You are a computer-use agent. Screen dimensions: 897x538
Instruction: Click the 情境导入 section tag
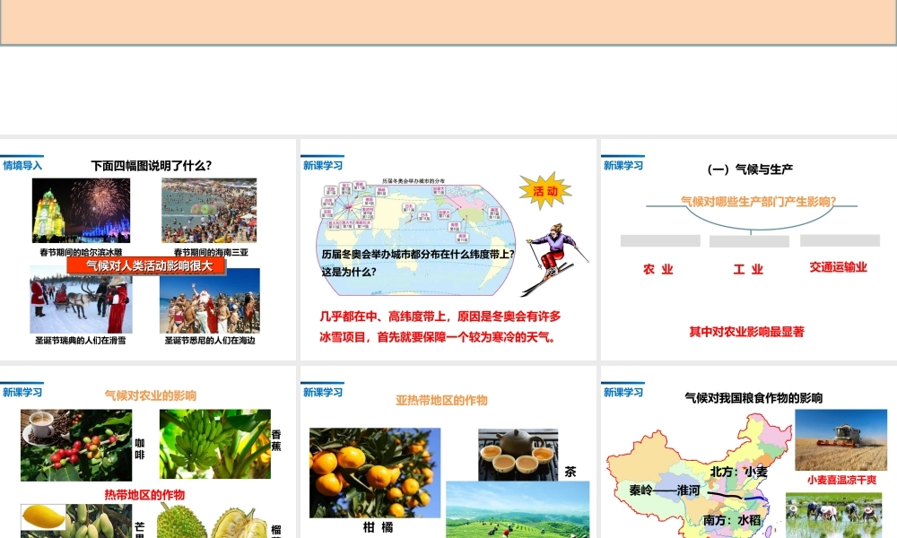[x=22, y=165]
